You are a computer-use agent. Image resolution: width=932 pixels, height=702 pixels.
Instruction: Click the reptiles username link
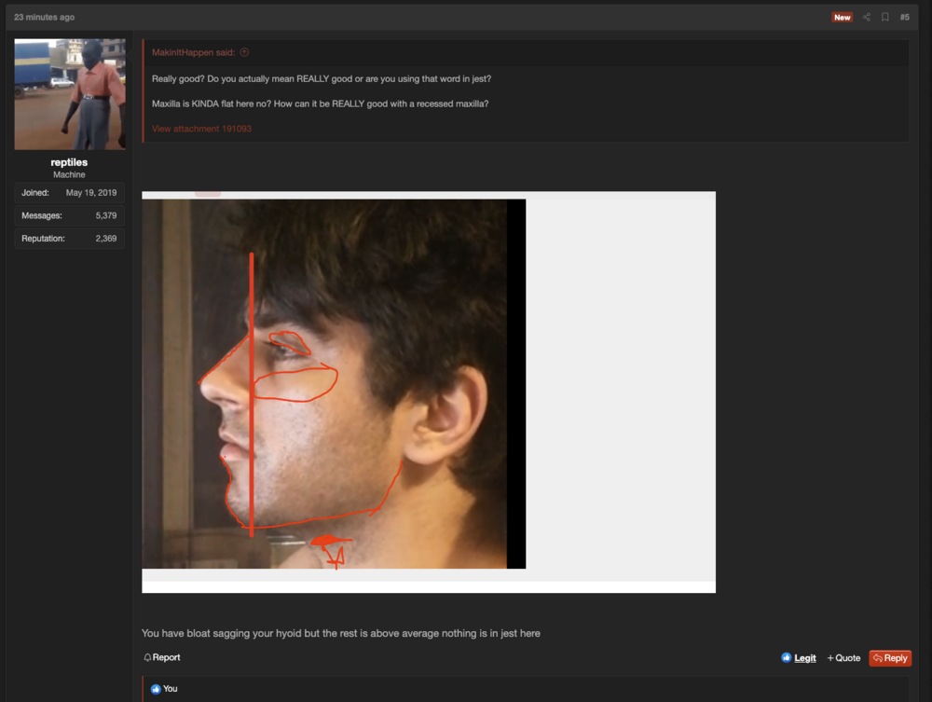pyautogui.click(x=69, y=162)
